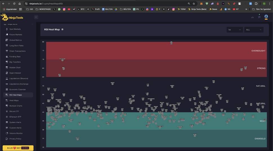
Task: Open the News bookmark
Action: pyautogui.click(x=213, y=9)
